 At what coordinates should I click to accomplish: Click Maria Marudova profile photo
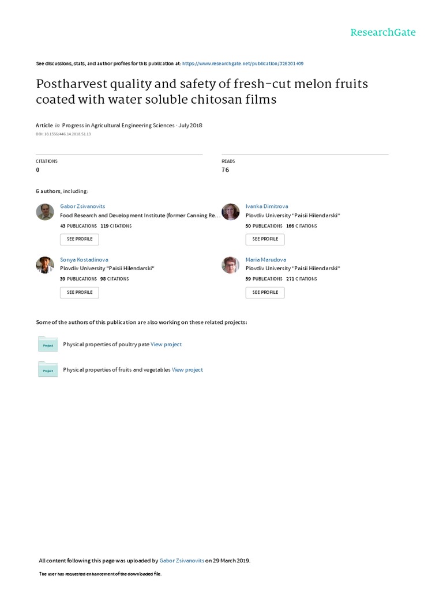point(230,265)
